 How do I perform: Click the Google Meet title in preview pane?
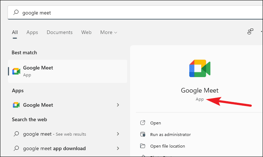(199, 90)
